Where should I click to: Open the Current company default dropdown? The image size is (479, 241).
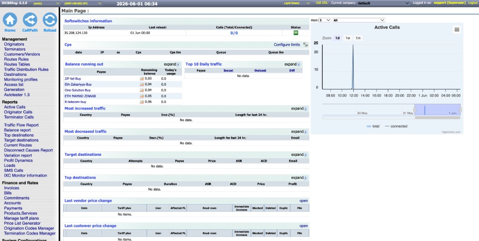click(383, 3)
